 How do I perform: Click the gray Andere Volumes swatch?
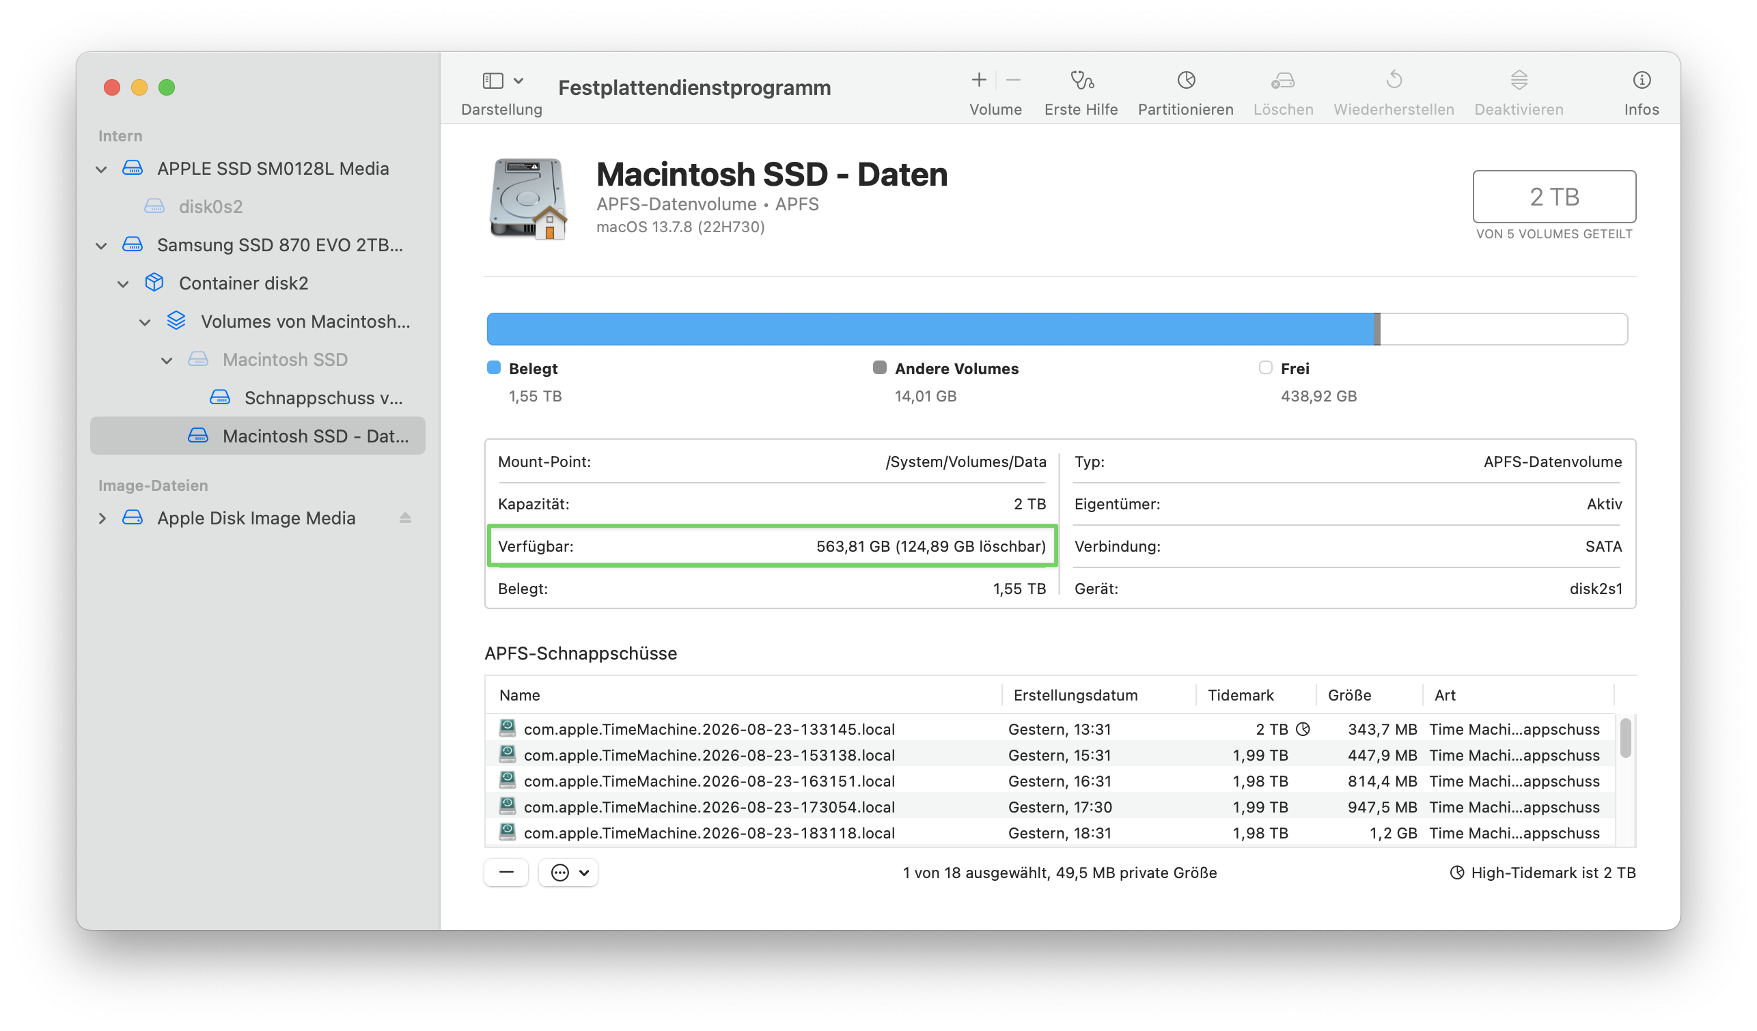pyautogui.click(x=879, y=368)
